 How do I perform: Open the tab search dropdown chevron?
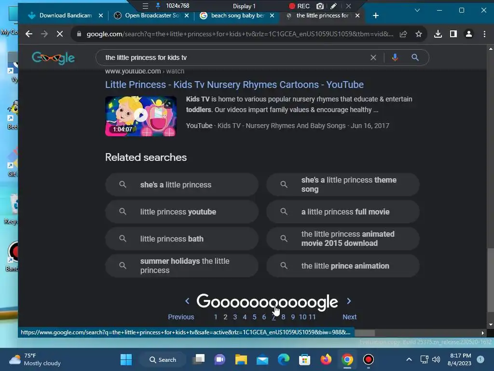(417, 11)
